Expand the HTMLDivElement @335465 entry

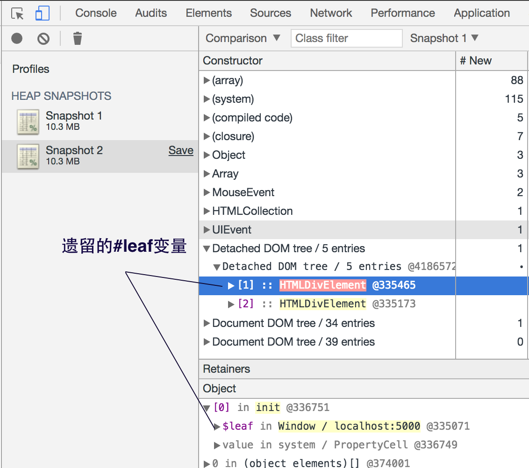(231, 285)
